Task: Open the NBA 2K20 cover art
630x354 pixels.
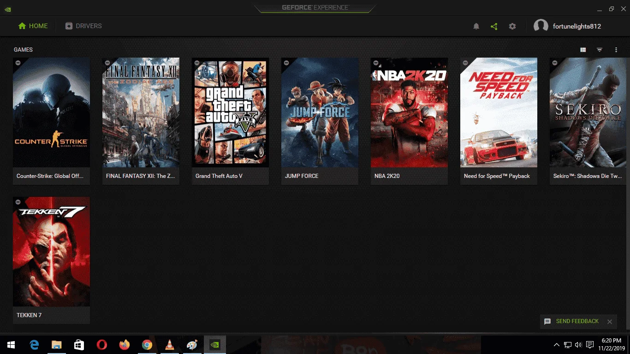Action: coord(409,112)
